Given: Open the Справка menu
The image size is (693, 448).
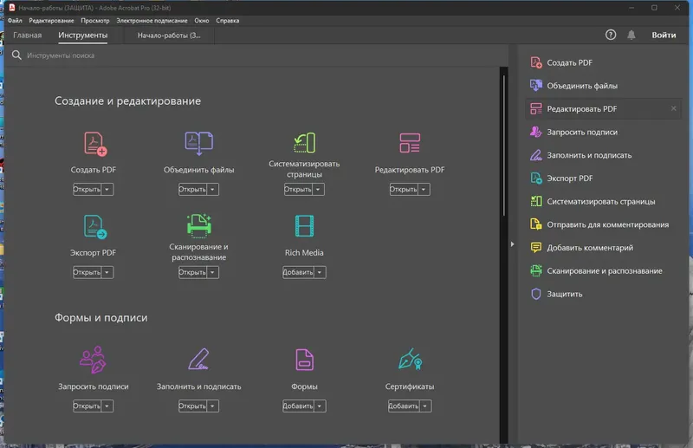Looking at the screenshot, I should coord(228,20).
